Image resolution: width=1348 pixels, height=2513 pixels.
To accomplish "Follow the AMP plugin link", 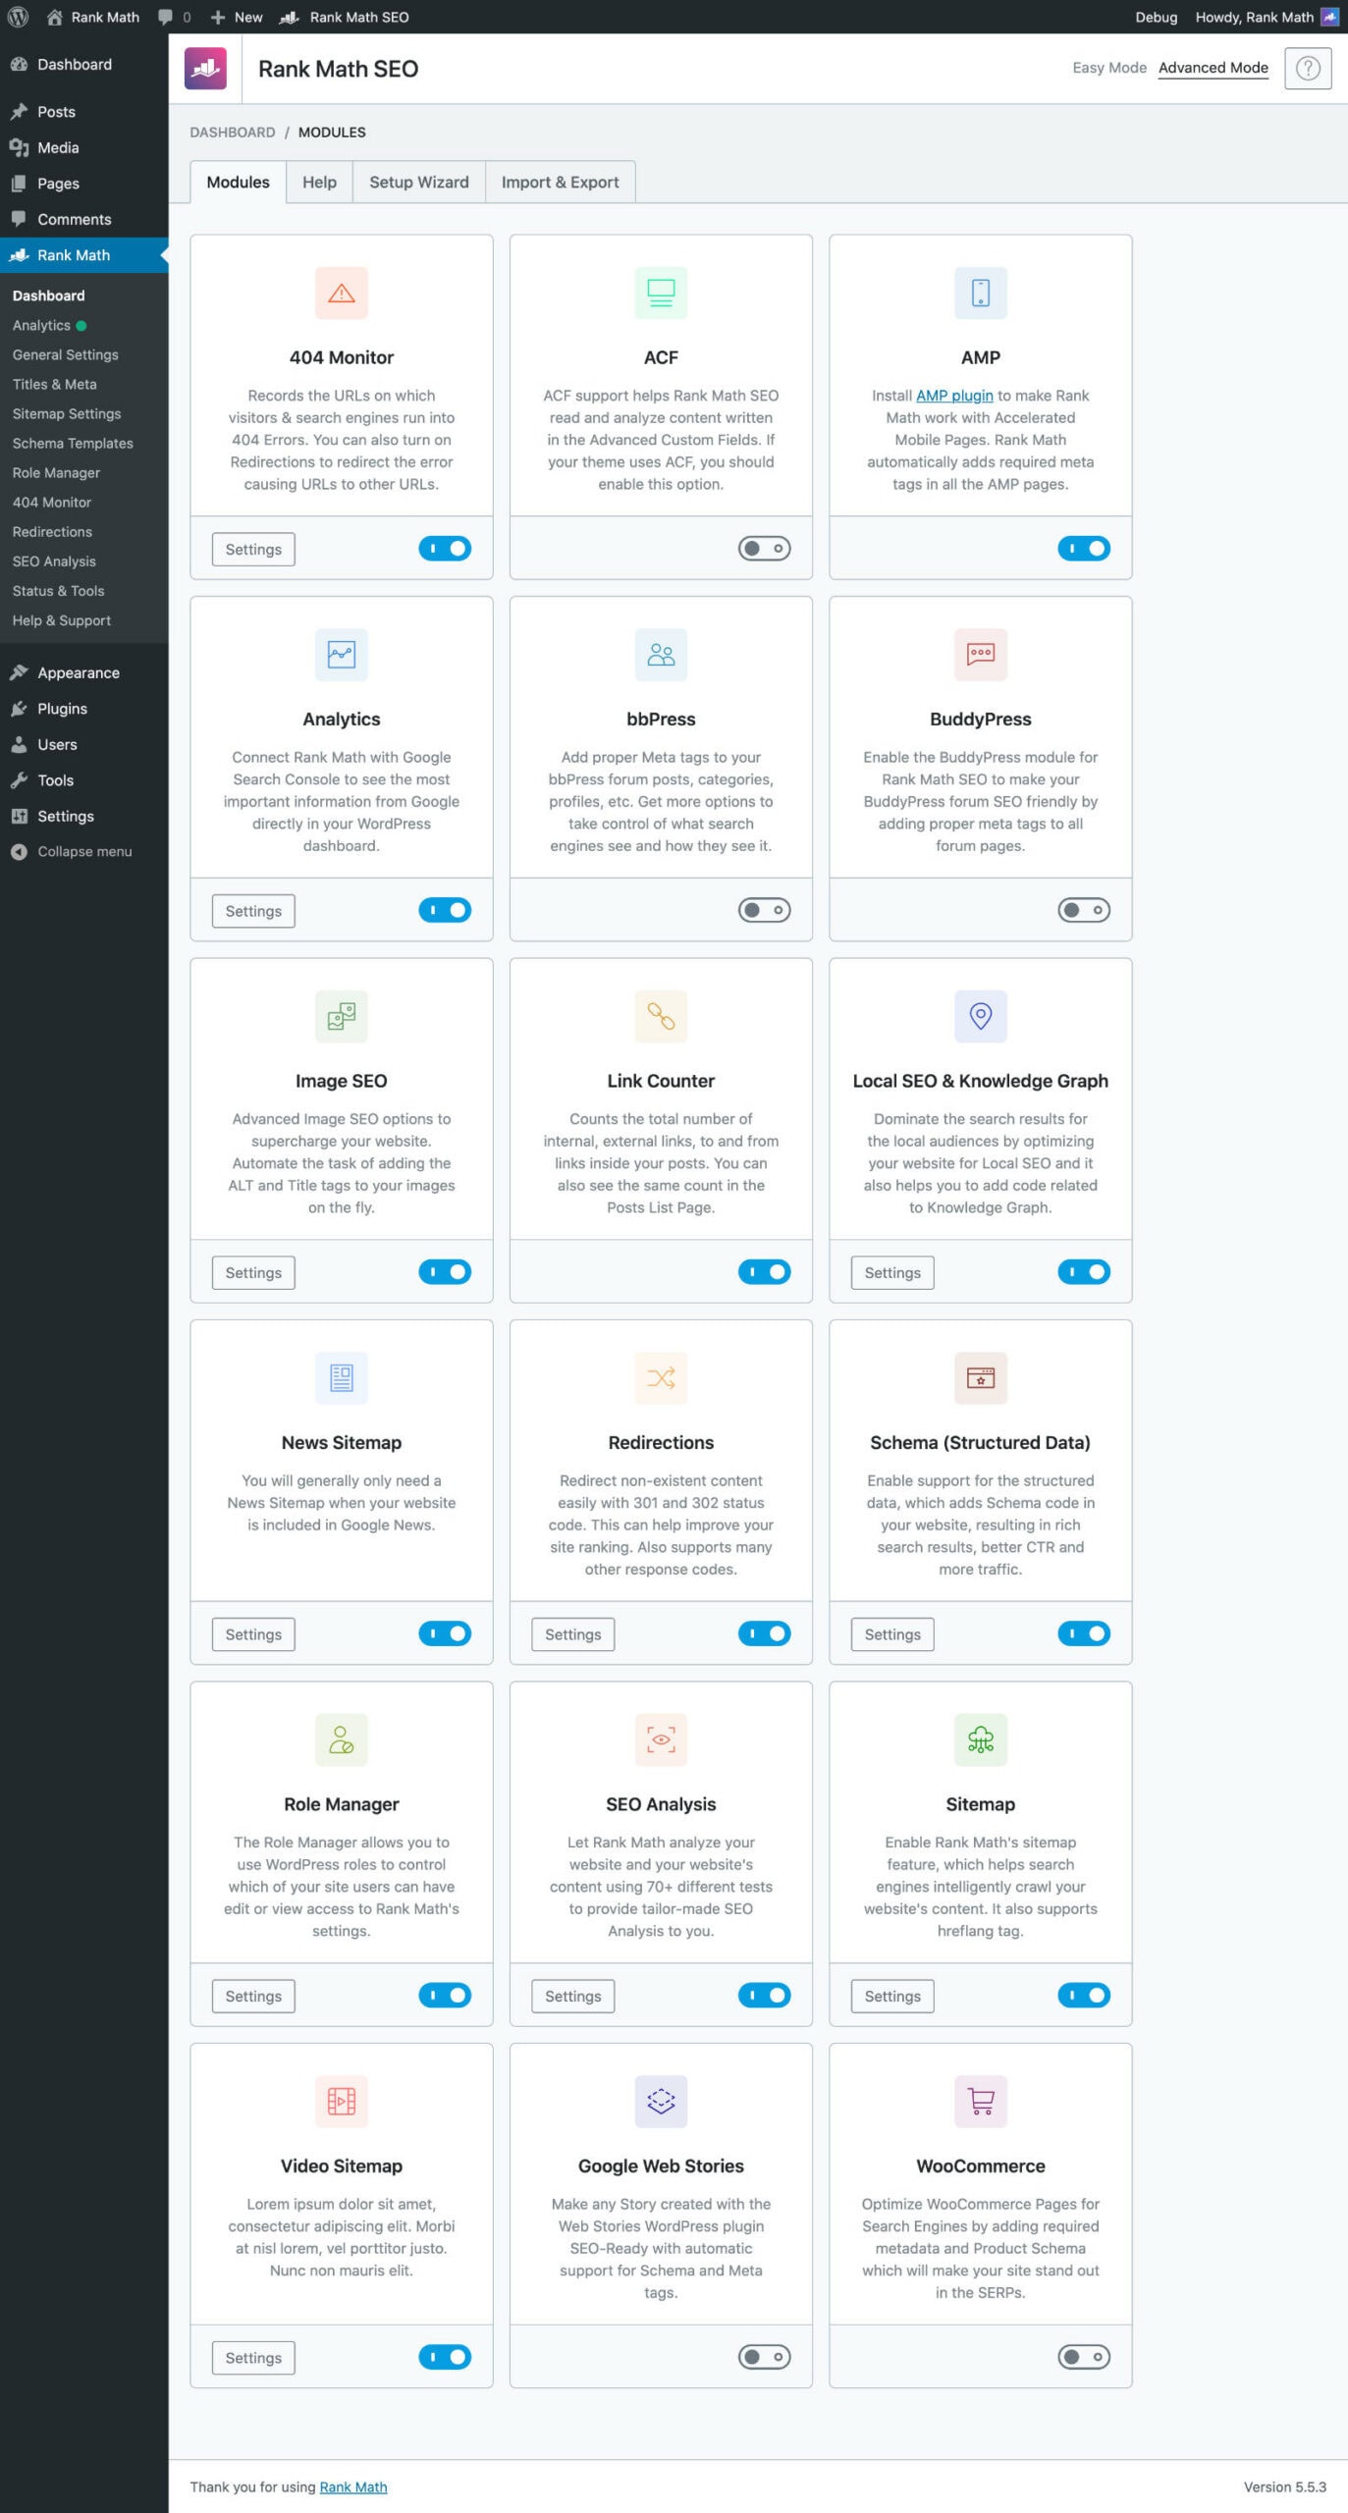I will point(954,396).
